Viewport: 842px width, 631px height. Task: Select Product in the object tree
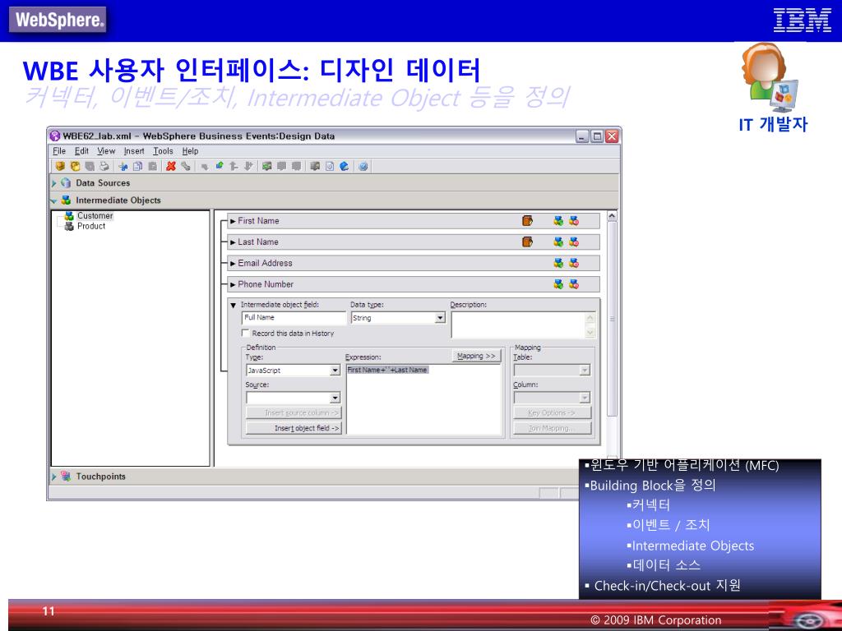pos(90,227)
